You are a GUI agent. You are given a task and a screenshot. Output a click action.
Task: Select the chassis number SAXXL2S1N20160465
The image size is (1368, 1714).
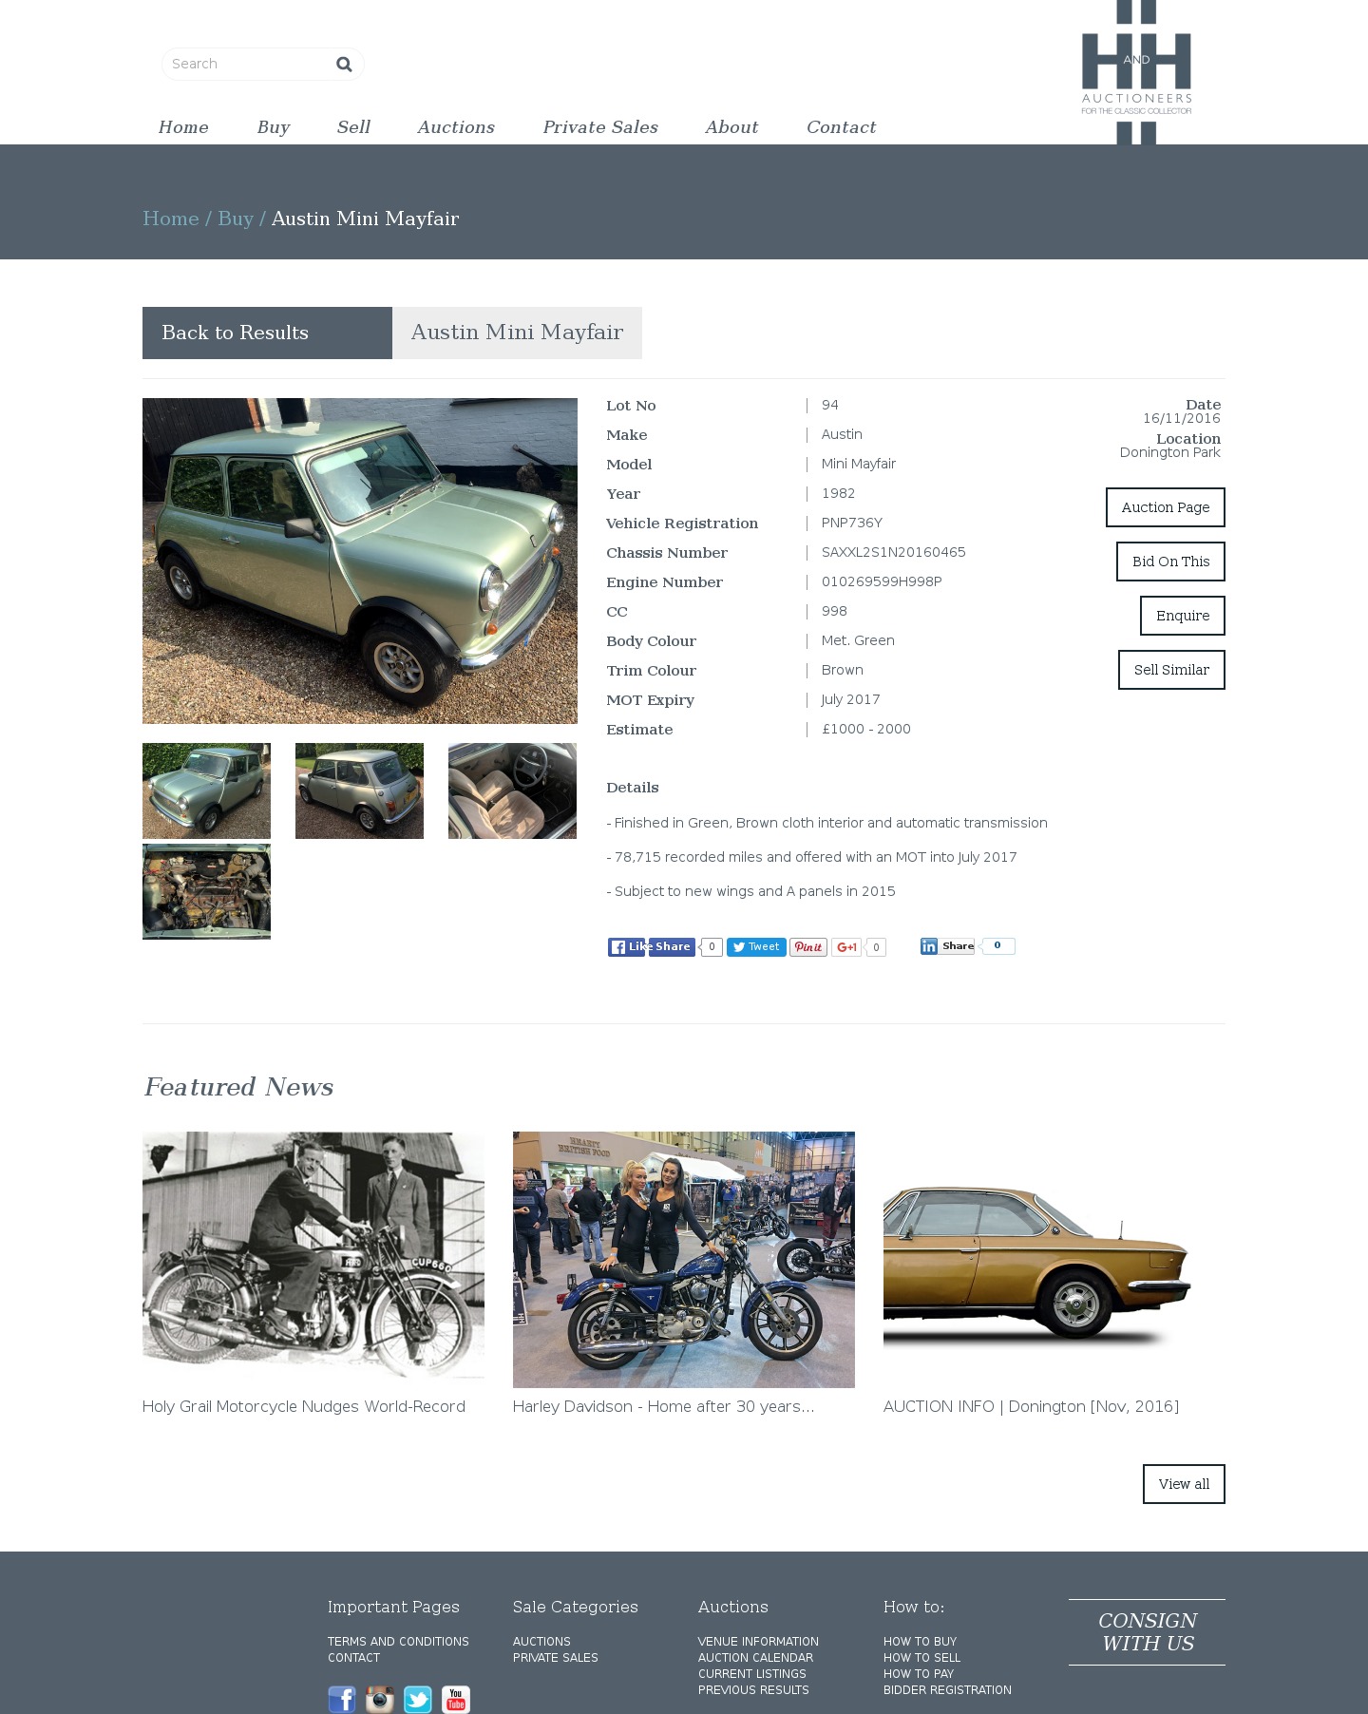click(x=893, y=552)
